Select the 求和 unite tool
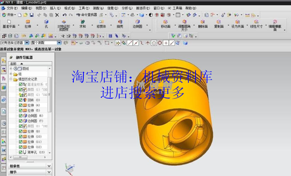Screen dimensions: 291x176 (83, 24)
